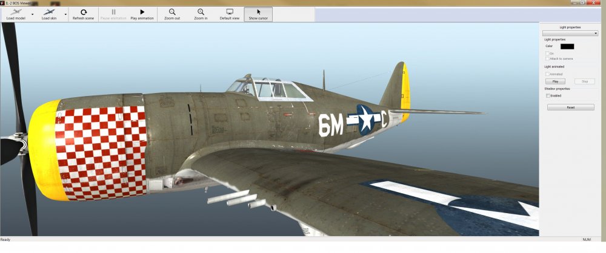The image size is (606, 253).
Task: Tick the Animated light checkbox
Action: (x=547, y=74)
